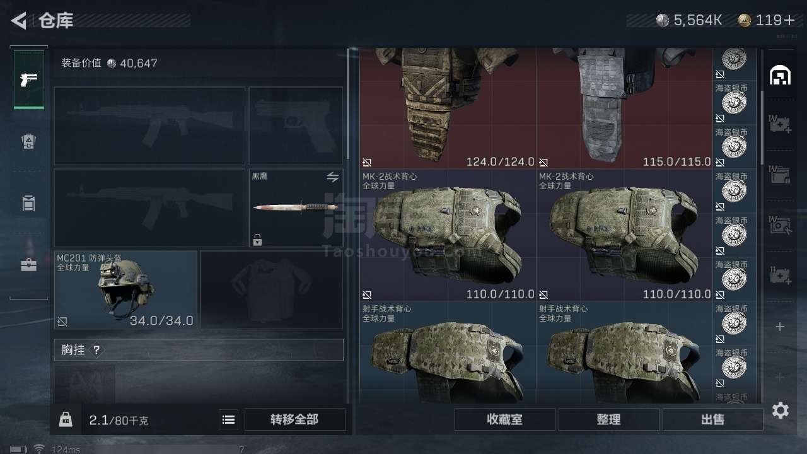Image resolution: width=807 pixels, height=454 pixels.
Task: Tap the plus beside 119 gold
Action: (x=789, y=20)
